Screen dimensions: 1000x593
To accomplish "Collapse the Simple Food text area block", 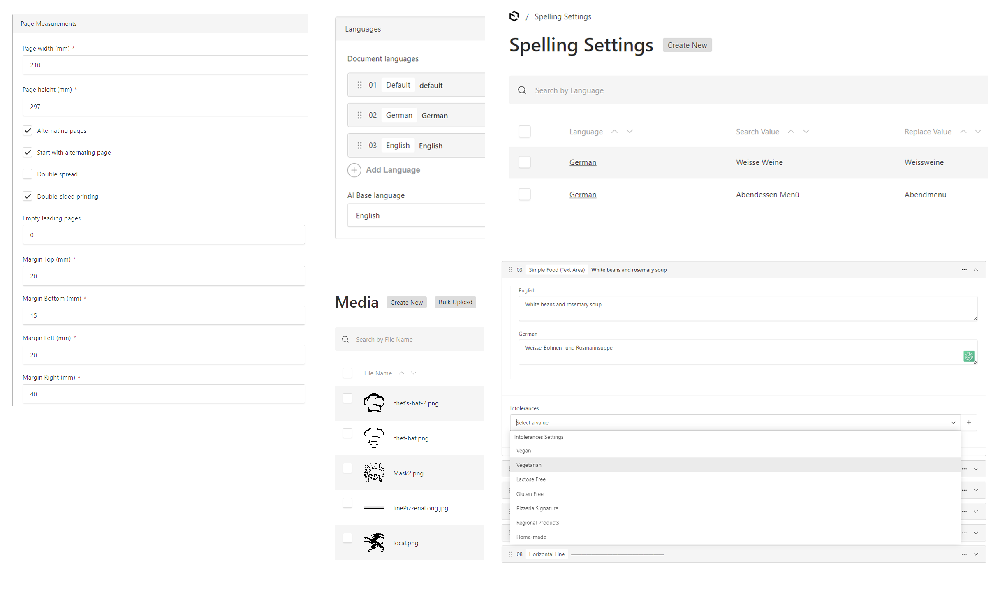I will click(976, 269).
